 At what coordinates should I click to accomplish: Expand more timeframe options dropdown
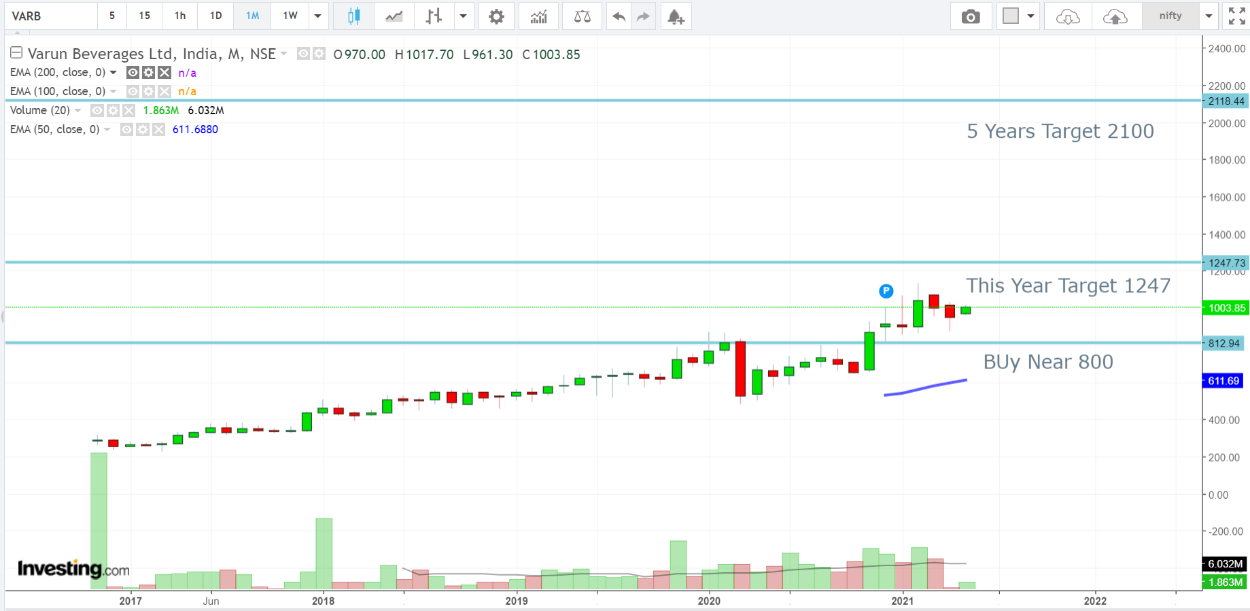pyautogui.click(x=317, y=16)
